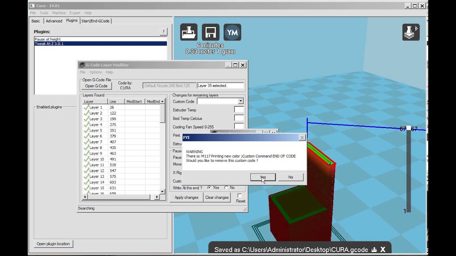Image resolution: width=456 pixels, height=256 pixels.
Task: Click Apply changes button
Action: tap(186, 197)
